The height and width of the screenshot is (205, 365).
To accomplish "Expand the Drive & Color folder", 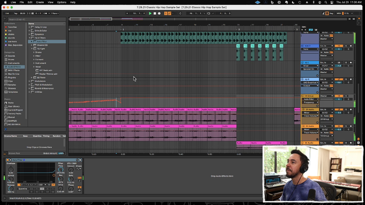I will pyautogui.click(x=29, y=31).
